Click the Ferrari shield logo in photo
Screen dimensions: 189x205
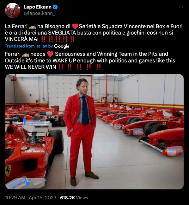pos(8,170)
